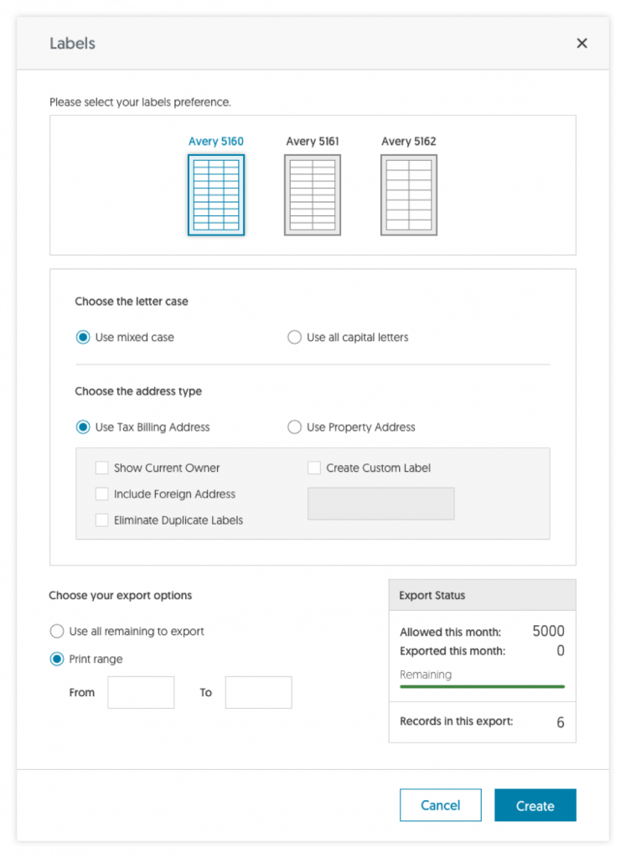626x858 pixels.
Task: Focus the To range field
Action: point(258,692)
